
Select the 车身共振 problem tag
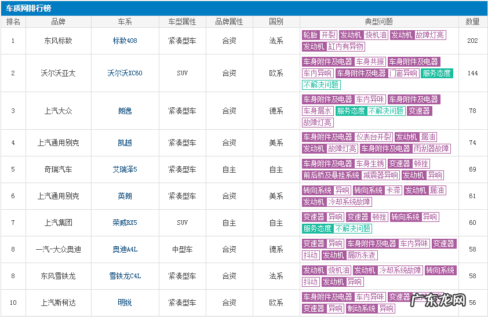tap(370, 62)
